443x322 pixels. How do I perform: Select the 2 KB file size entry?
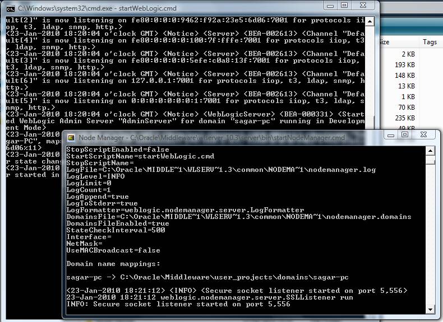[408, 54]
